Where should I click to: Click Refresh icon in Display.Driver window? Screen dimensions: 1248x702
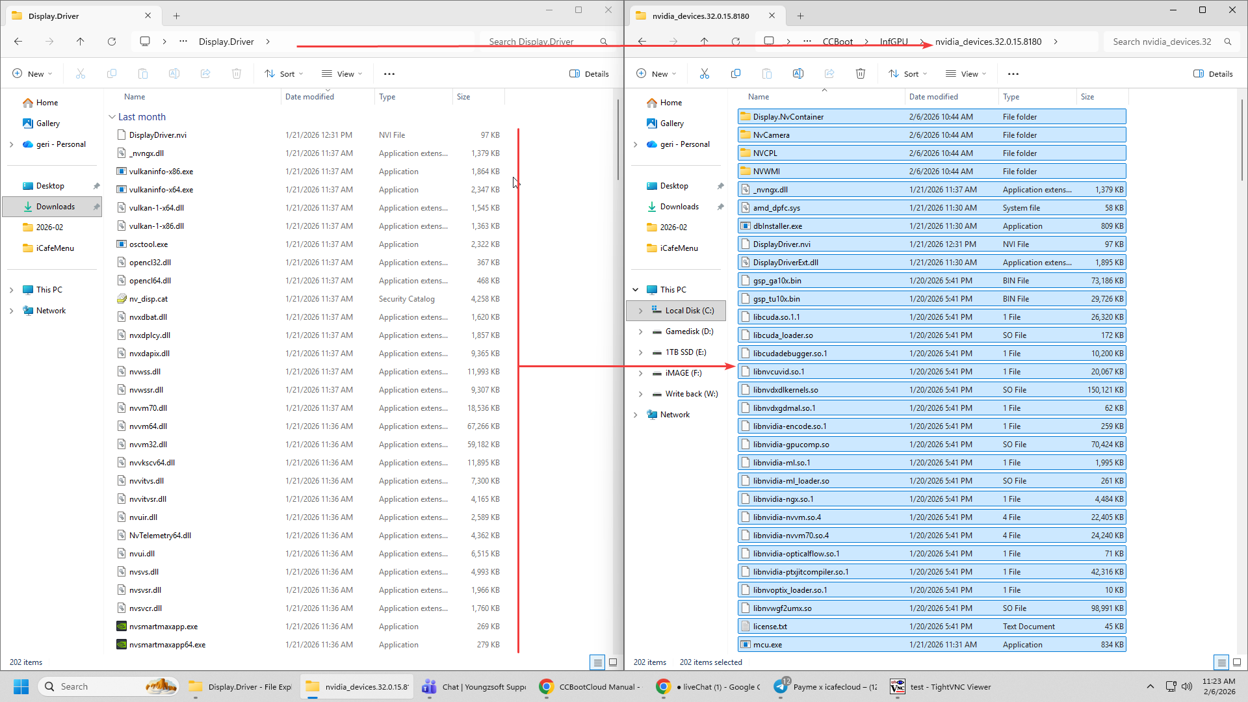coord(112,42)
